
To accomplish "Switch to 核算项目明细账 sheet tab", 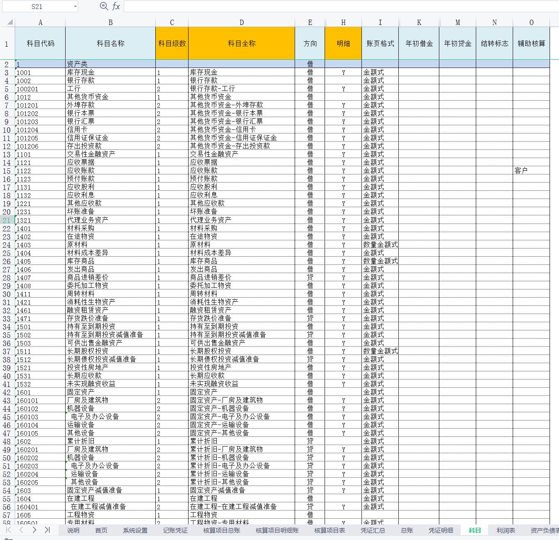I will [277, 530].
